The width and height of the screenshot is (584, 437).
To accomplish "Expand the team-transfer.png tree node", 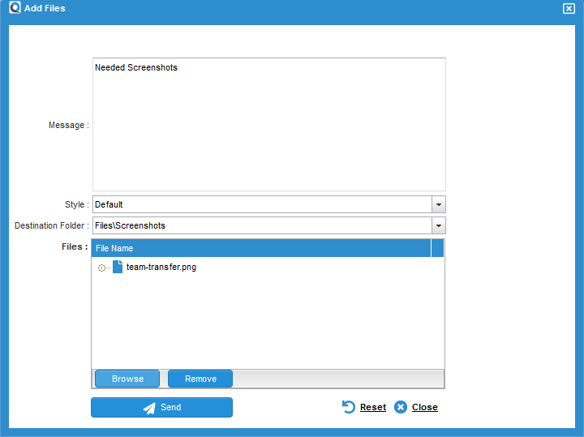I will pyautogui.click(x=101, y=268).
